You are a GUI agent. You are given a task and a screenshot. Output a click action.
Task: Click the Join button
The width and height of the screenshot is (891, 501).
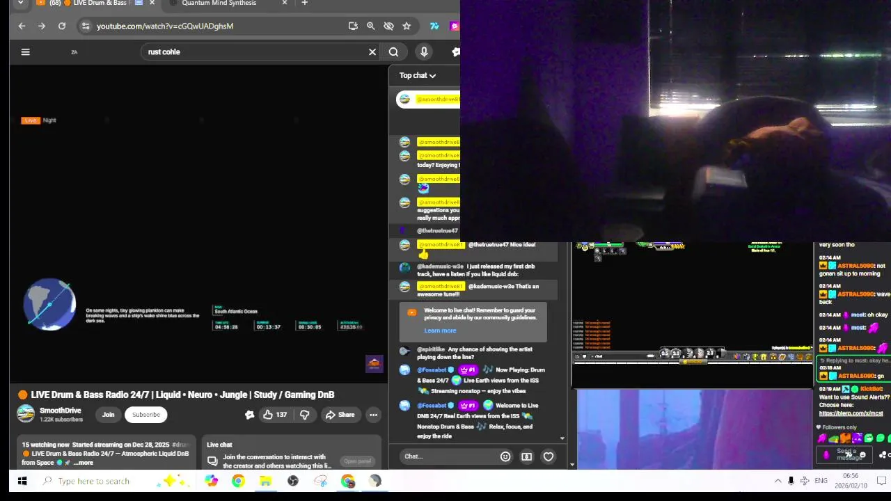(109, 415)
